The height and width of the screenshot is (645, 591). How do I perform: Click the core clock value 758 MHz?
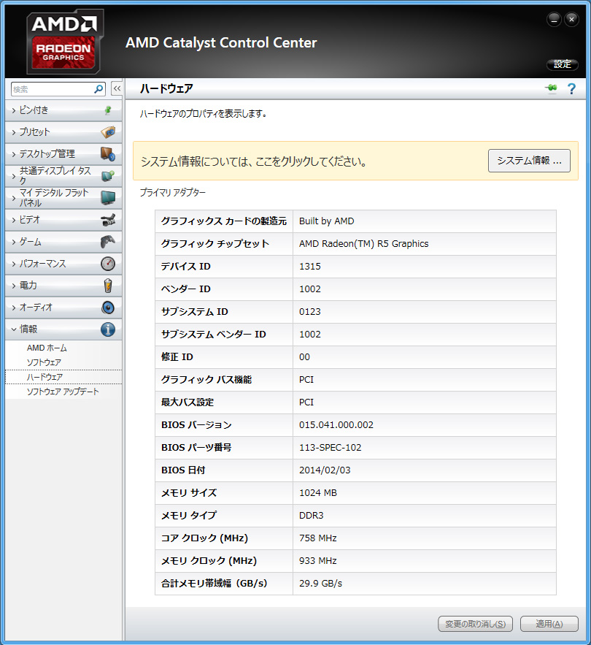(317, 538)
